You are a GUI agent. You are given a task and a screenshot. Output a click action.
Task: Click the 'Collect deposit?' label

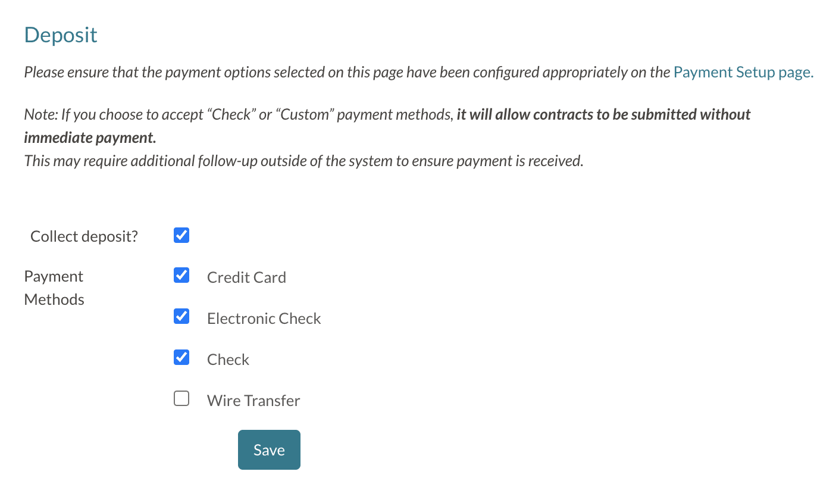point(84,236)
